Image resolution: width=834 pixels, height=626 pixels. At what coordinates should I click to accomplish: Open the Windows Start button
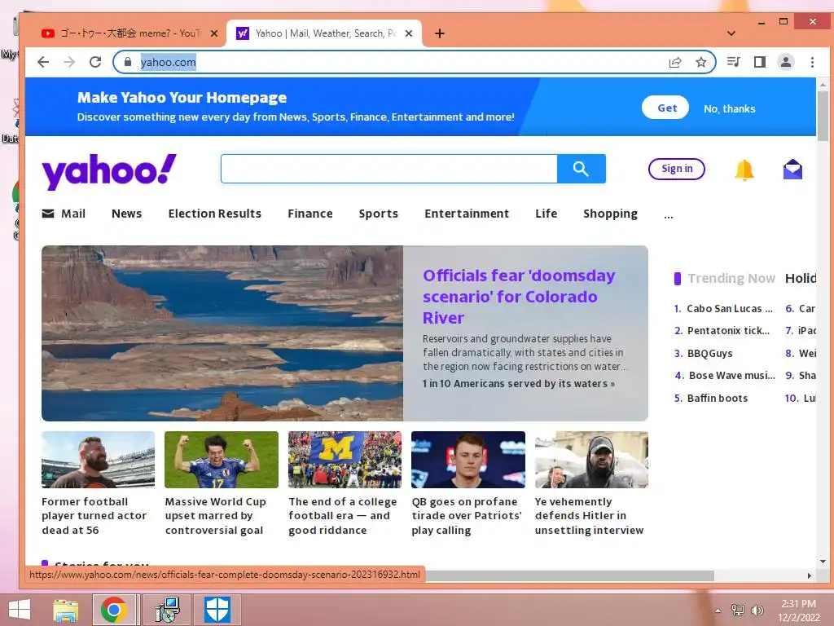tap(20, 610)
